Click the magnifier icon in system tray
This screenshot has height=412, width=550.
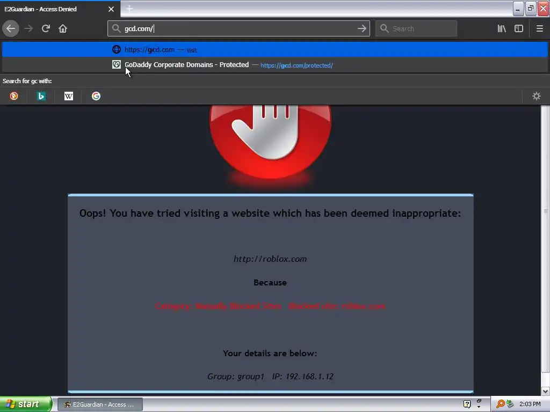(500, 404)
